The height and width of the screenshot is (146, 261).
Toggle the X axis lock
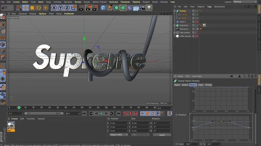pos(54,8)
